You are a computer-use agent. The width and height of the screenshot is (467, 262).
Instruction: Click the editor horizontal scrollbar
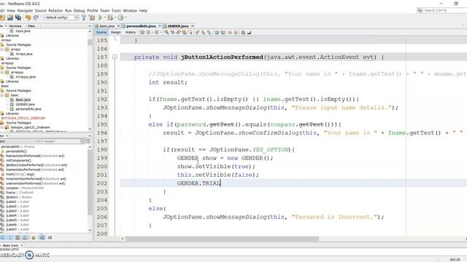tap(222, 239)
